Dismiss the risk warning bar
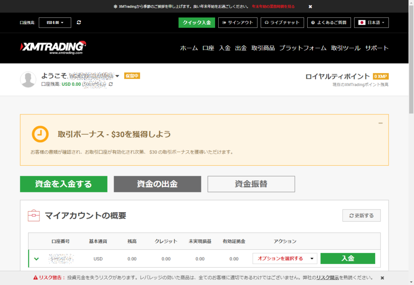This screenshot has width=414, height=285. click(382, 278)
